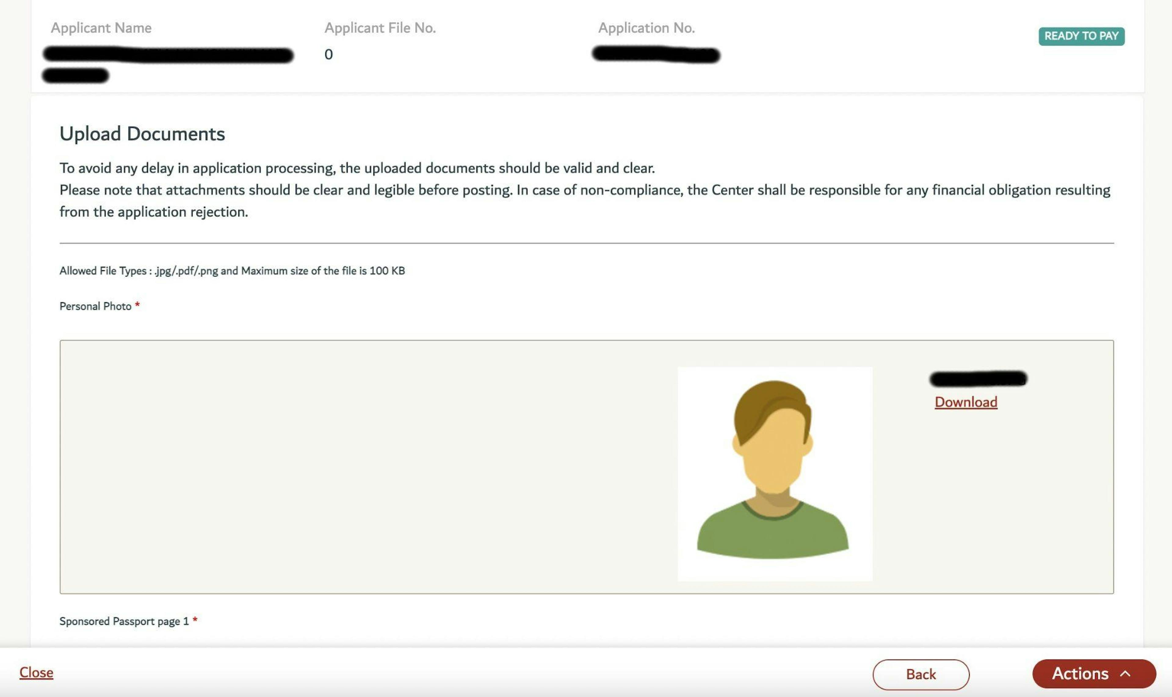Open the Actions menu
The image size is (1172, 697).
pyautogui.click(x=1094, y=674)
